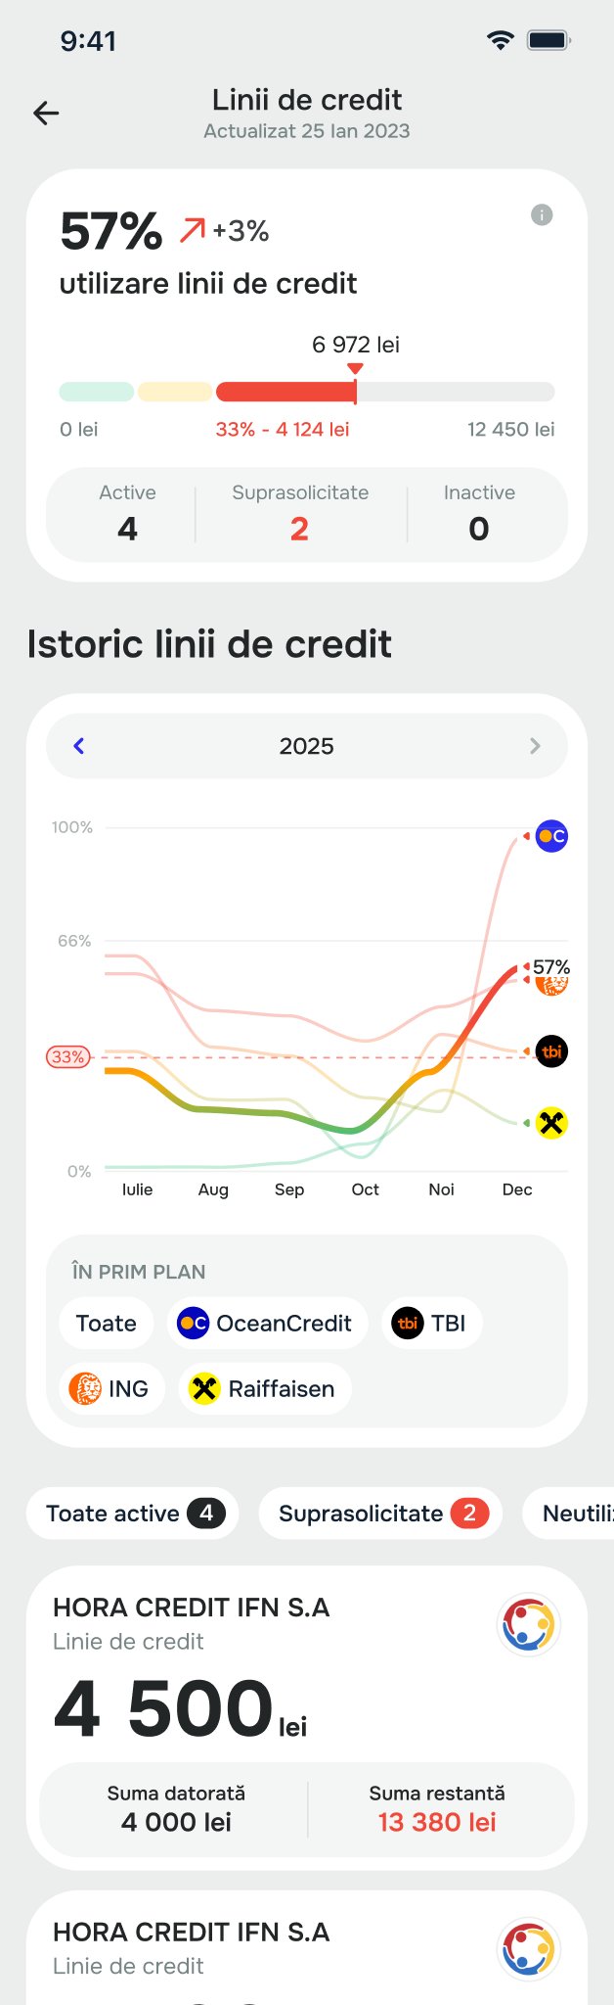Viewport: 614px width, 2005px height.
Task: Go to next year with right chevron
Action: (535, 746)
